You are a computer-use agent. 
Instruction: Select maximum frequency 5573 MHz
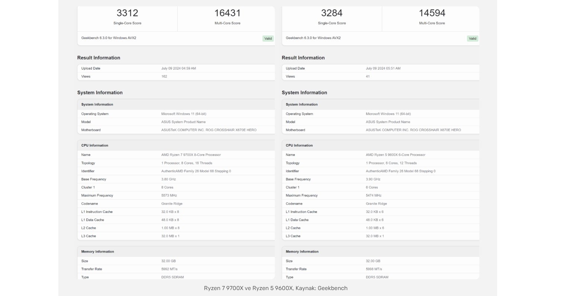tap(169, 196)
